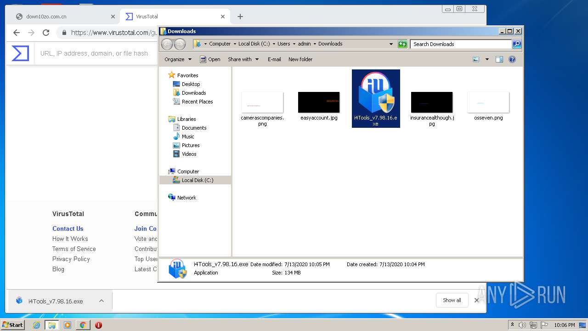The image size is (588, 331).
Task: Select easyaccount.jpg thumbnail
Action: coord(319,102)
